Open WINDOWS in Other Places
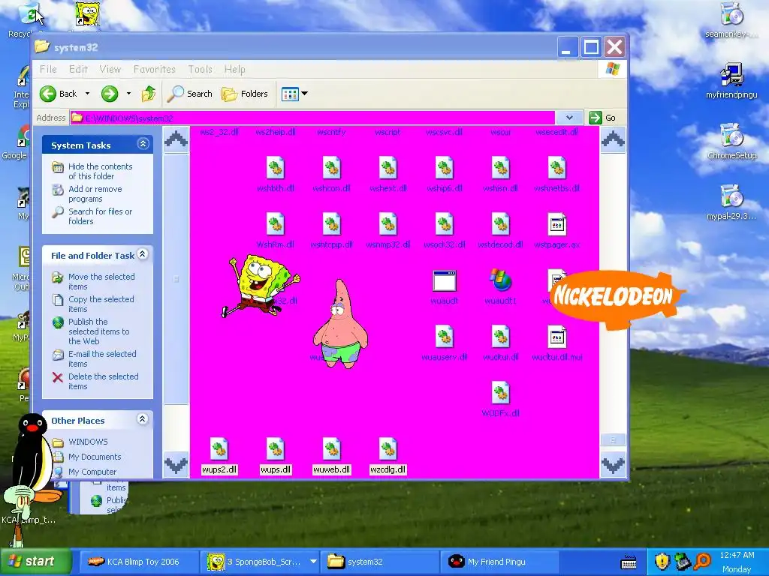Viewport: 769px width, 576px height. pyautogui.click(x=88, y=441)
